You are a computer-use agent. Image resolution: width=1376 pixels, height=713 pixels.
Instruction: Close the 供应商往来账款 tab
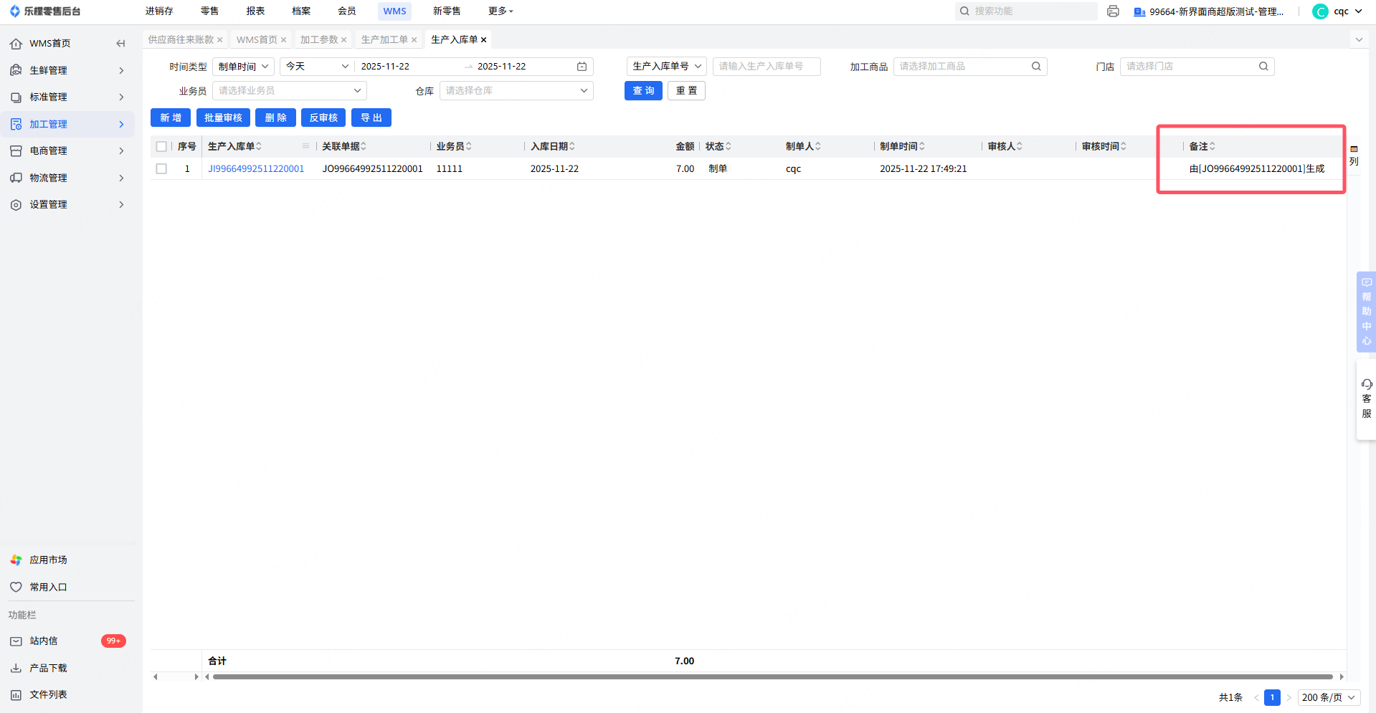click(219, 40)
